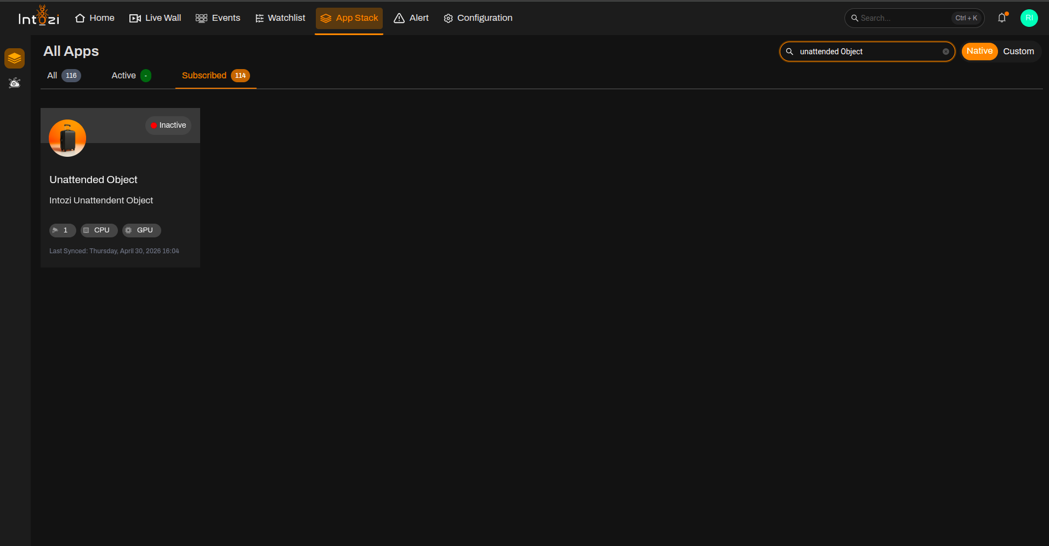Click the GPU chip tag

[x=141, y=230]
